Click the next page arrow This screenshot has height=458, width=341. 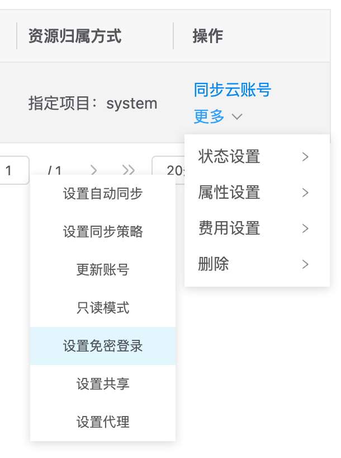94,170
